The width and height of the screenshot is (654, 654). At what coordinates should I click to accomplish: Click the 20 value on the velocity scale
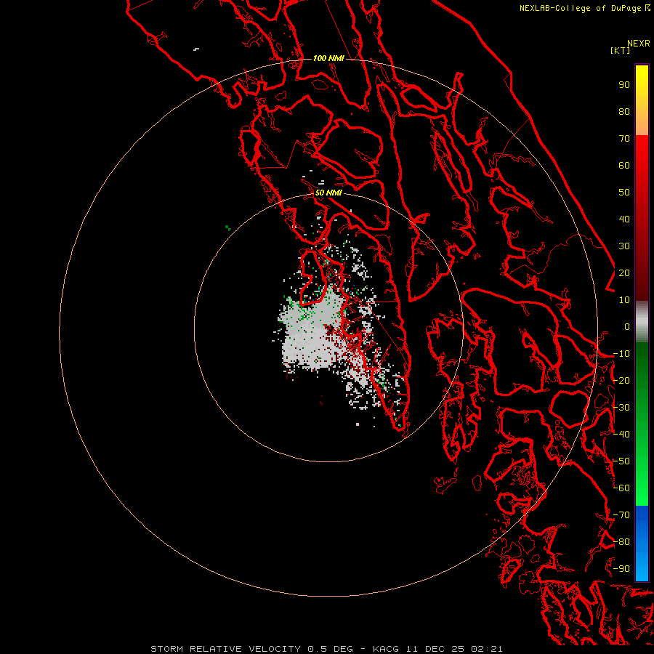pos(624,272)
